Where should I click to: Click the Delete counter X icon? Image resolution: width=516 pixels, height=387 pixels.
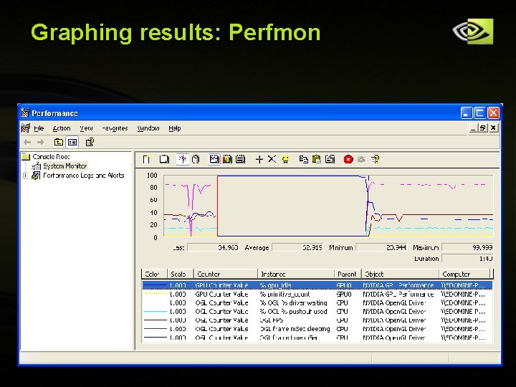coord(272,159)
